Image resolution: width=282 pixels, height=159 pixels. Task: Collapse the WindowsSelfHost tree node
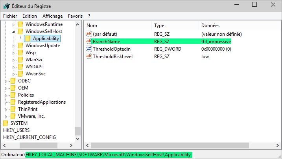[14, 31]
